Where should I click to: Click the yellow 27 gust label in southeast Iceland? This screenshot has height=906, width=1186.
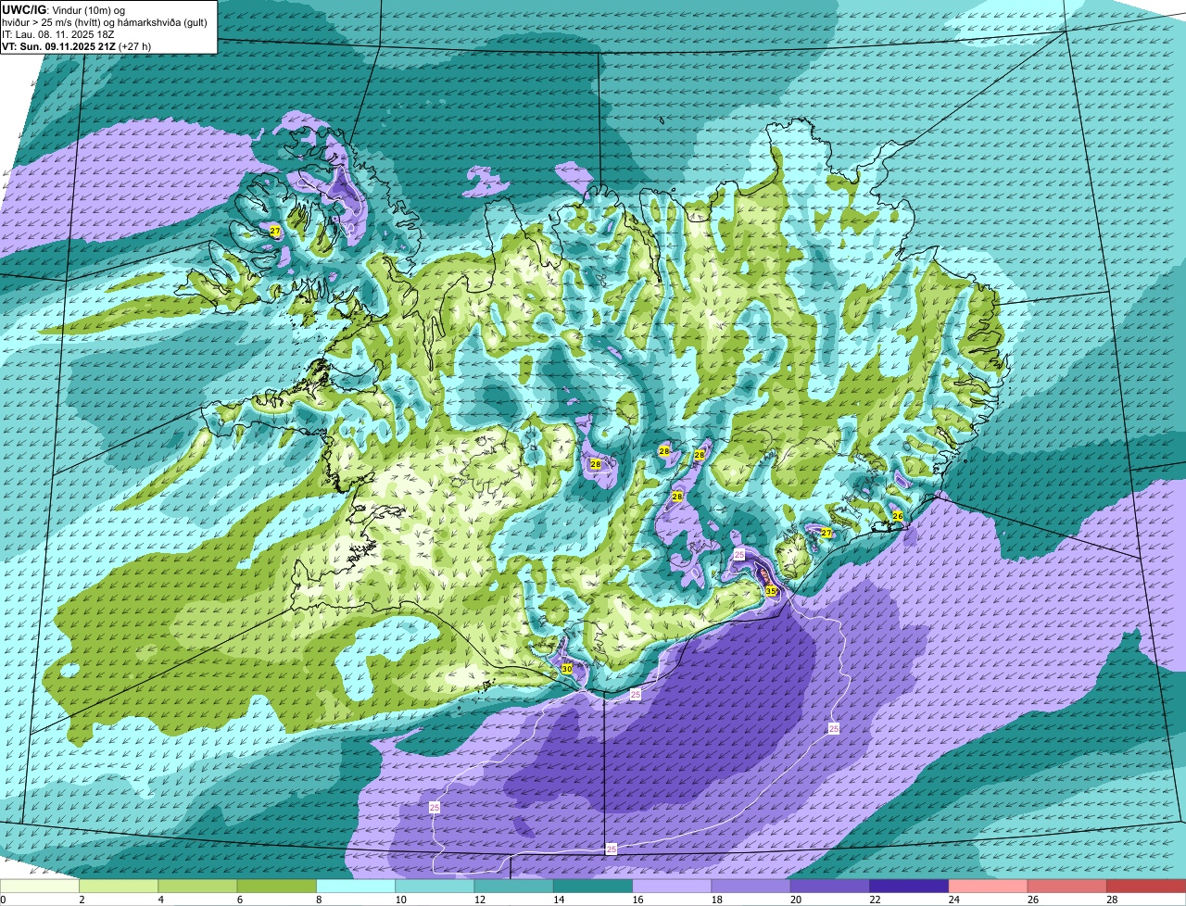(x=826, y=533)
